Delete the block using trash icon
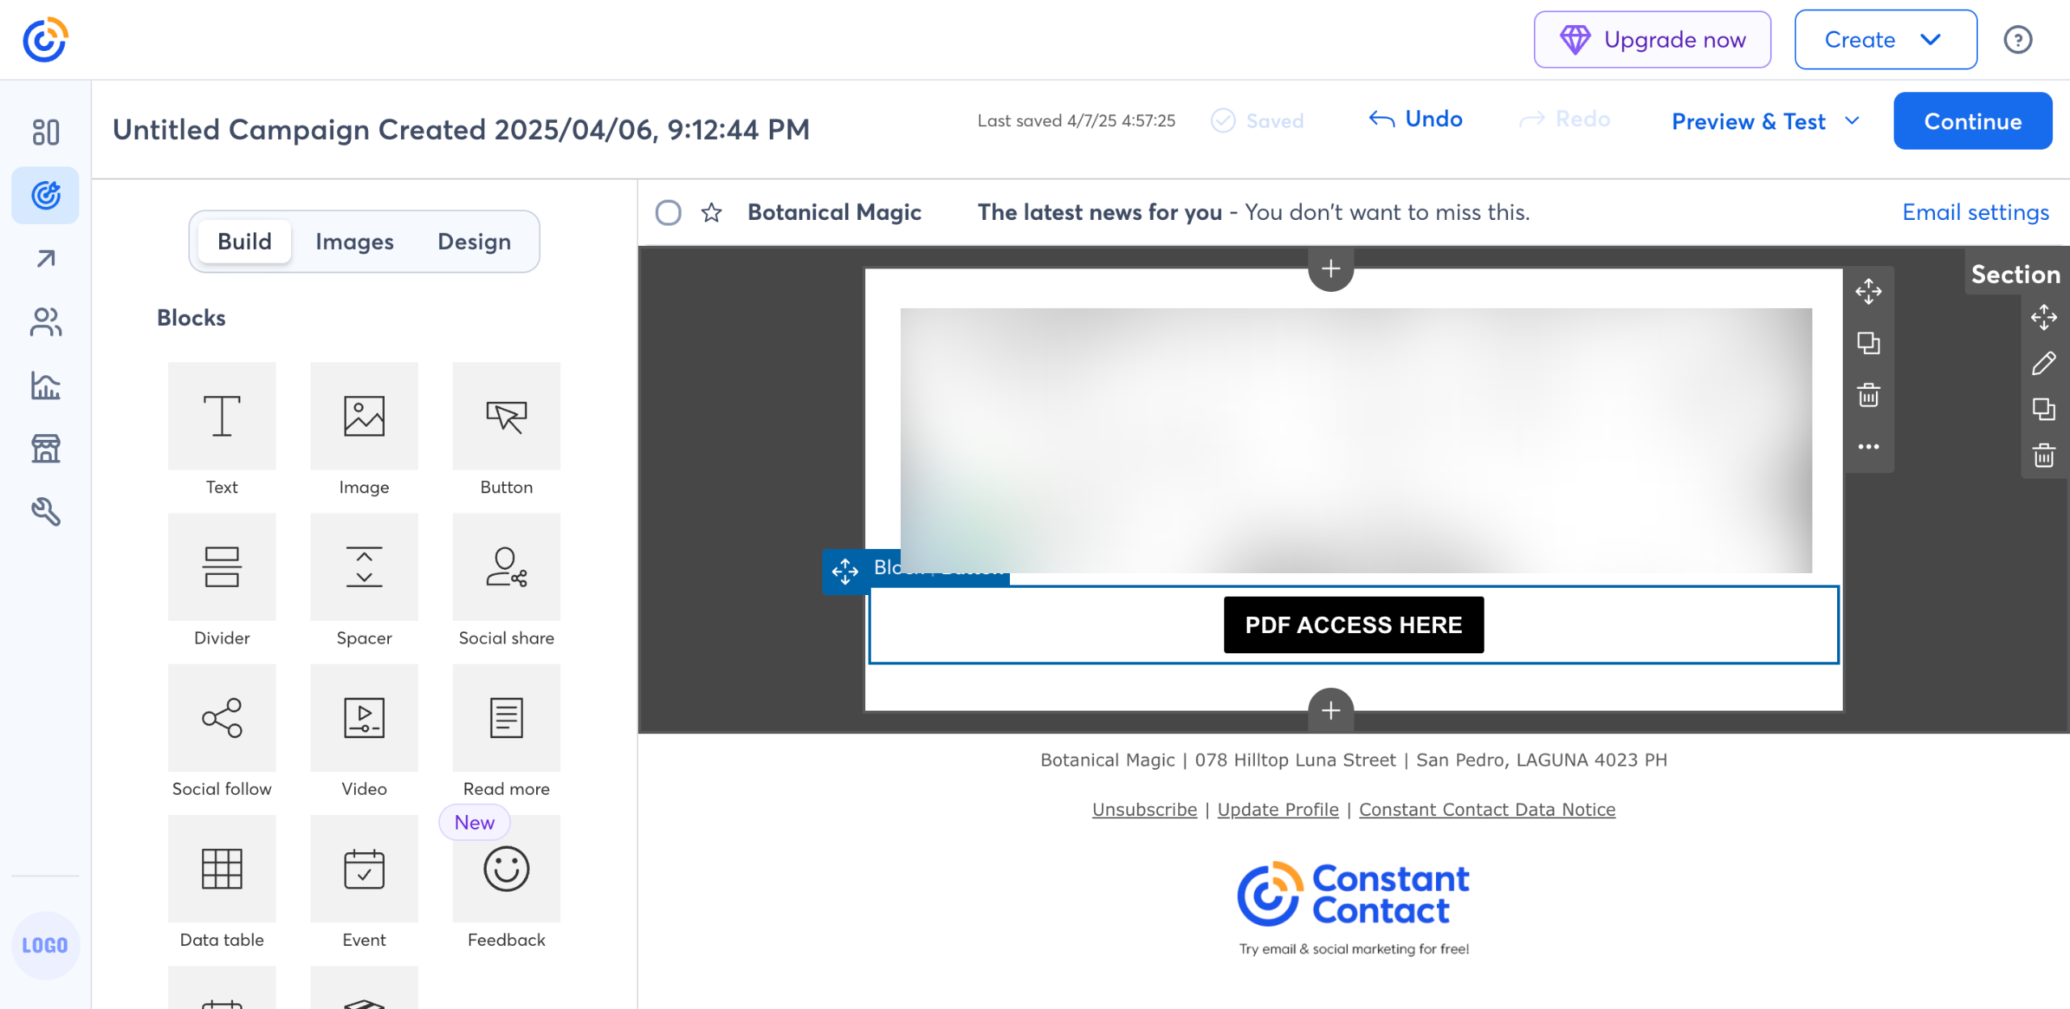Screen dimensions: 2070x1009 [x=1868, y=395]
